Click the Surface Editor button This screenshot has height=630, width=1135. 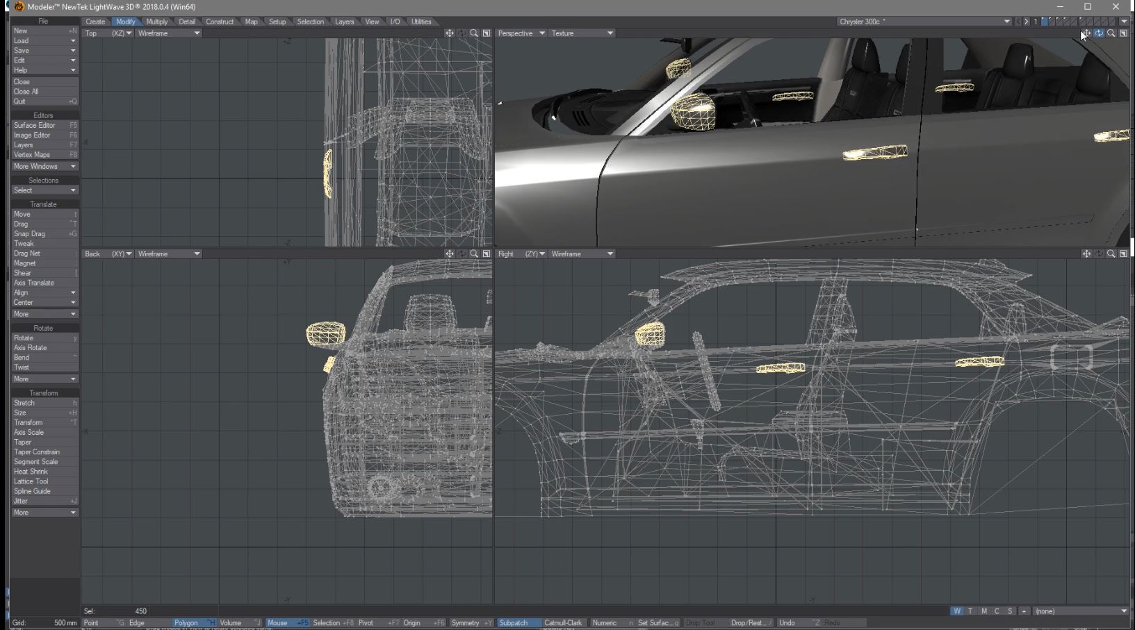[x=35, y=126]
